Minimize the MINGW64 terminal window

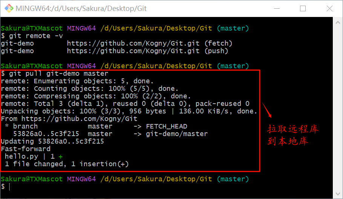click(x=277, y=9)
